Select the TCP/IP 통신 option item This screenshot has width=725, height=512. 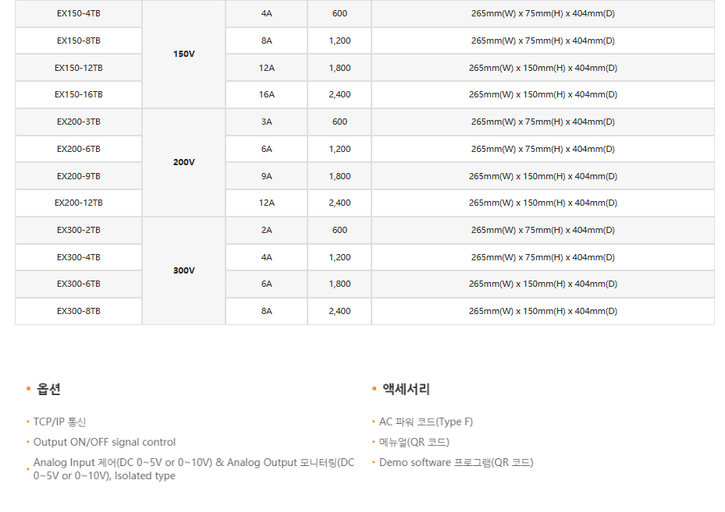click(59, 422)
